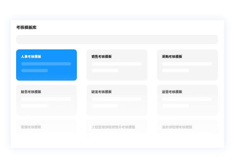
Task: Open the 销售考核模板 card
Action: point(117,65)
